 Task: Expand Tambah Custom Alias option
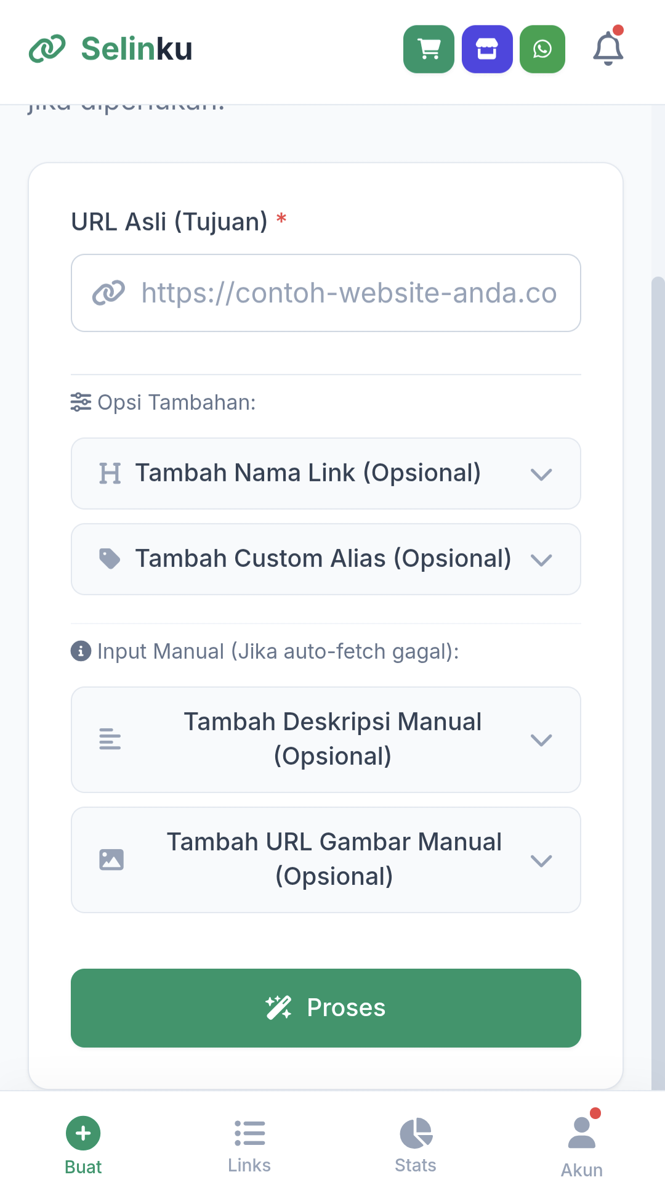pyautogui.click(x=326, y=559)
